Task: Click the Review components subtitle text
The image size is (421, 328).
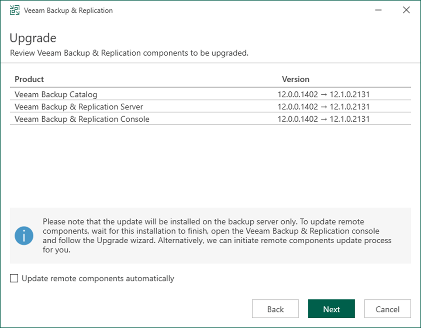Action: coord(129,53)
